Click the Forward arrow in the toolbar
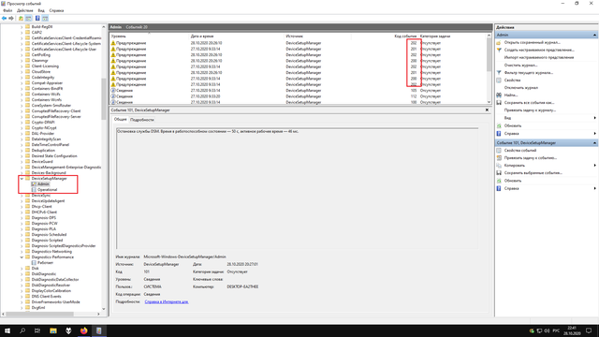The height and width of the screenshot is (337, 599). pyautogui.click(x=11, y=18)
